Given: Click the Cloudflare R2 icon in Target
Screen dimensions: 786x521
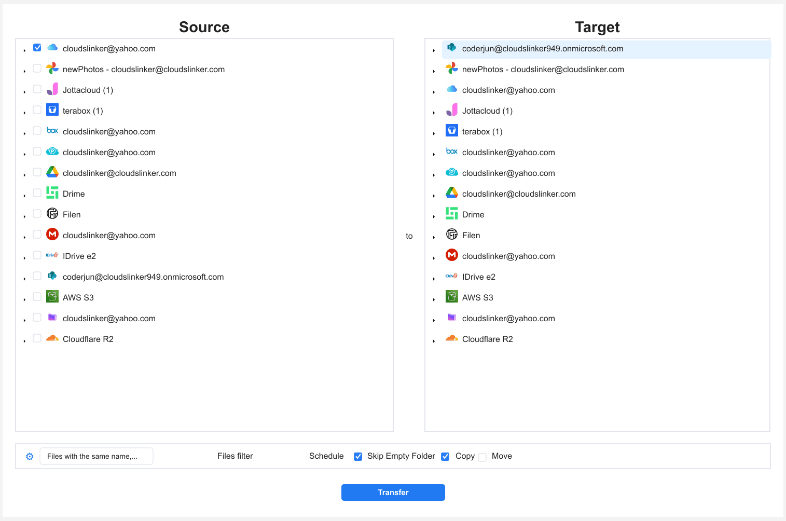Looking at the screenshot, I should (x=452, y=338).
